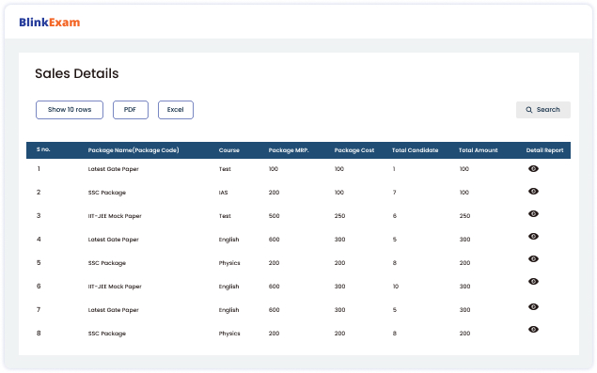The image size is (597, 373).
Task: Sort by Total Candidate column header
Action: (415, 150)
